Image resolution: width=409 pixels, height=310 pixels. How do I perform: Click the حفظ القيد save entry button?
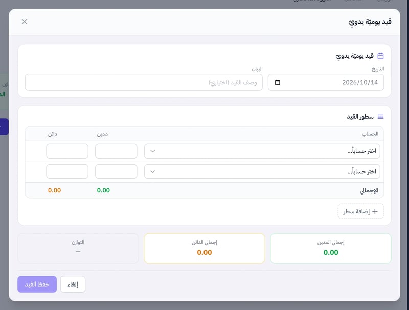pos(37,285)
